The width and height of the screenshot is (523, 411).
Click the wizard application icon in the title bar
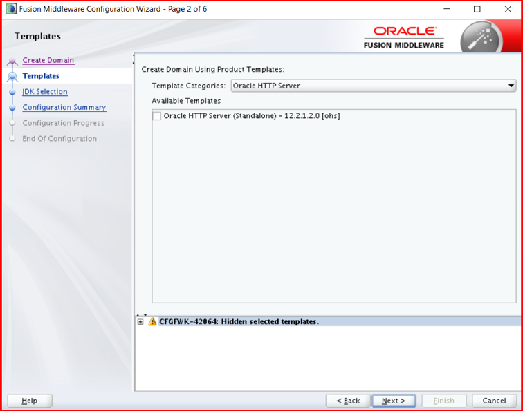11,9
